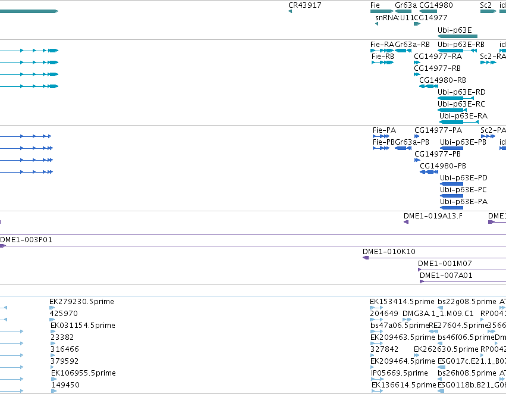
Task: Select the Fie-RB transcript label
Action: pos(383,57)
